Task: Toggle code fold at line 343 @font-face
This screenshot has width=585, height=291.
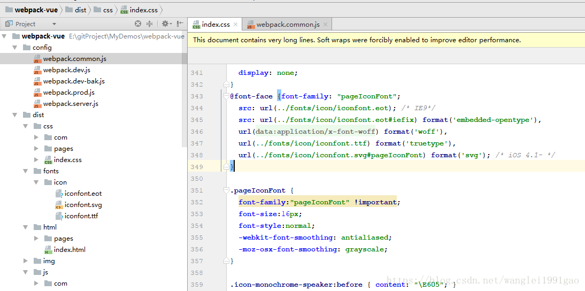Action: [226, 96]
